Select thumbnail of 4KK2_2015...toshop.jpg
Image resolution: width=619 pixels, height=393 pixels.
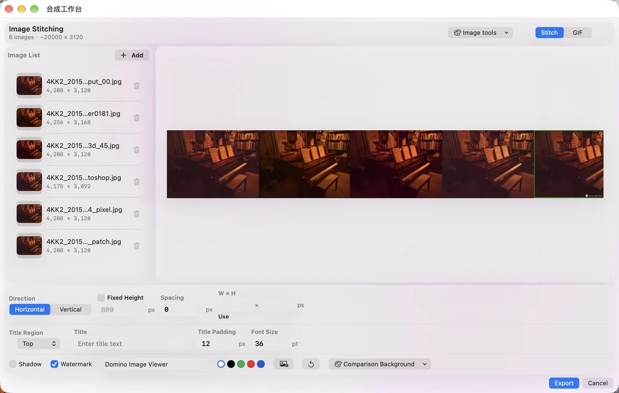29,182
